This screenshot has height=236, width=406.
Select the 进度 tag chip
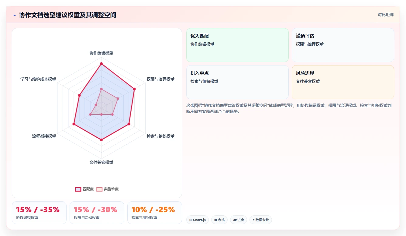tap(239, 220)
